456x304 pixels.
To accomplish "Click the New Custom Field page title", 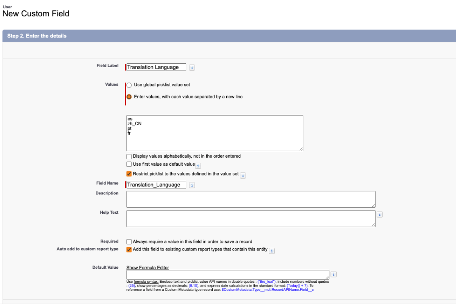I will 36,14.
